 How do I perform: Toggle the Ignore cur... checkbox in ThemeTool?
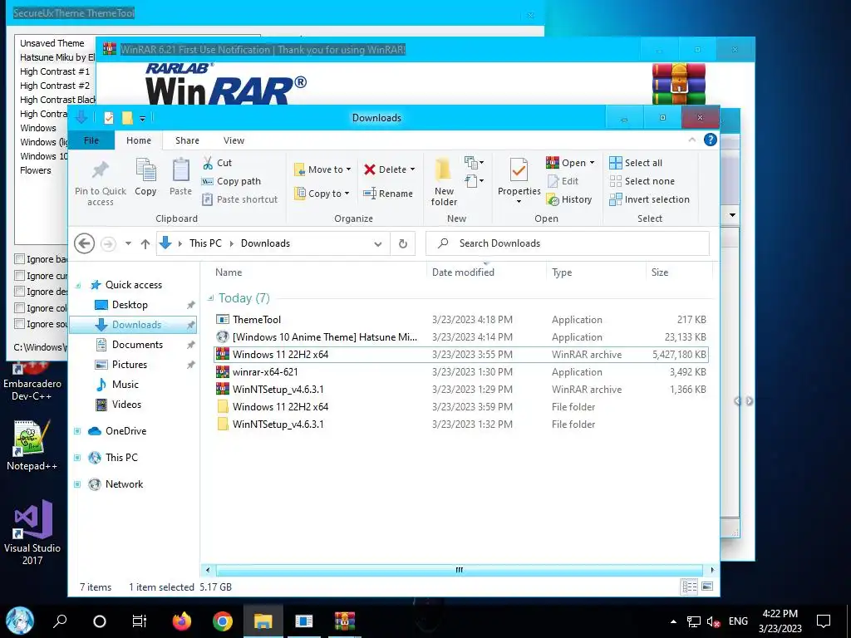click(20, 275)
